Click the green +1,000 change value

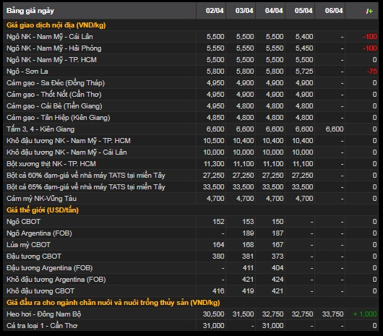click(x=365, y=314)
